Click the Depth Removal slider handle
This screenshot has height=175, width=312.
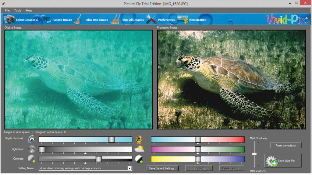pos(112,139)
